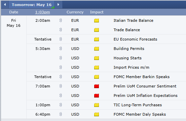Click yellow impact icon for EU Economic Forecasts

[x=97, y=39]
